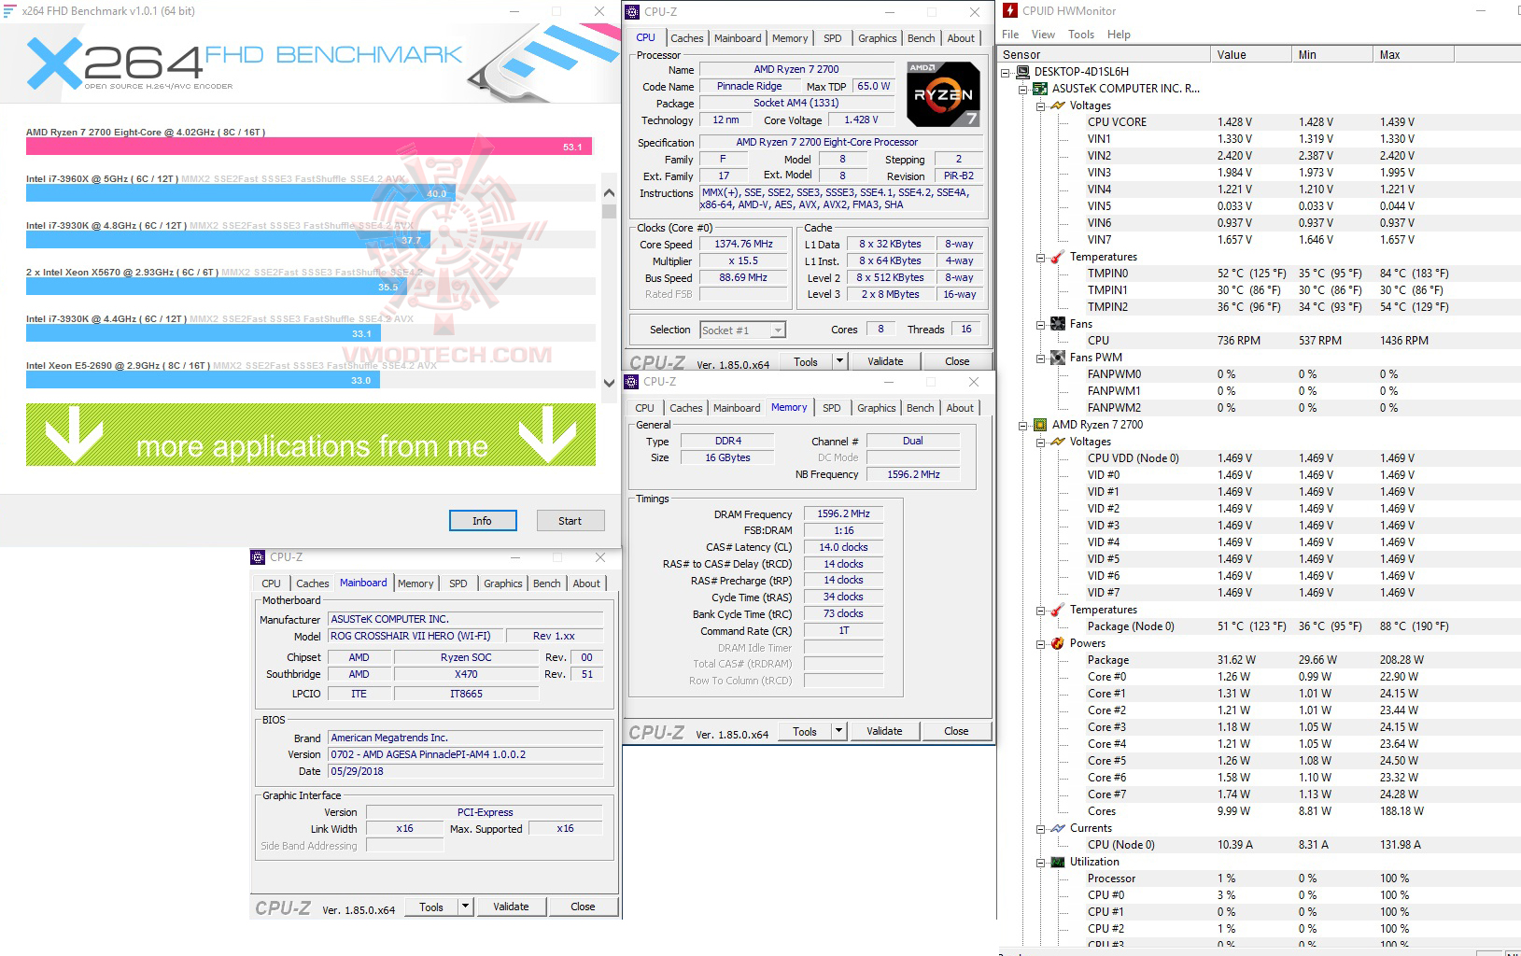1521x956 pixels.
Task: Click the Currents icon in HWMonitor
Action: tap(1057, 828)
